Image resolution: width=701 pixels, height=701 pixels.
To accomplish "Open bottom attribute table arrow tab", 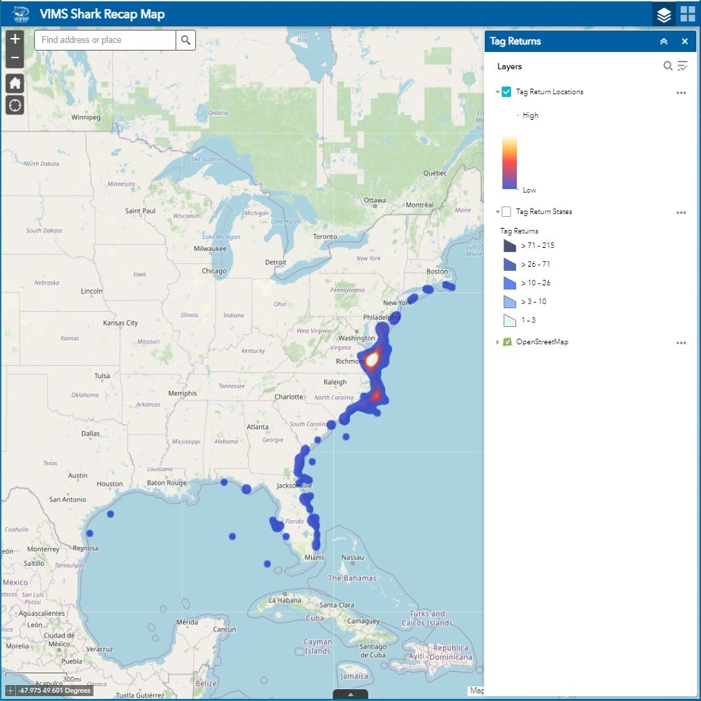I will pos(351,693).
